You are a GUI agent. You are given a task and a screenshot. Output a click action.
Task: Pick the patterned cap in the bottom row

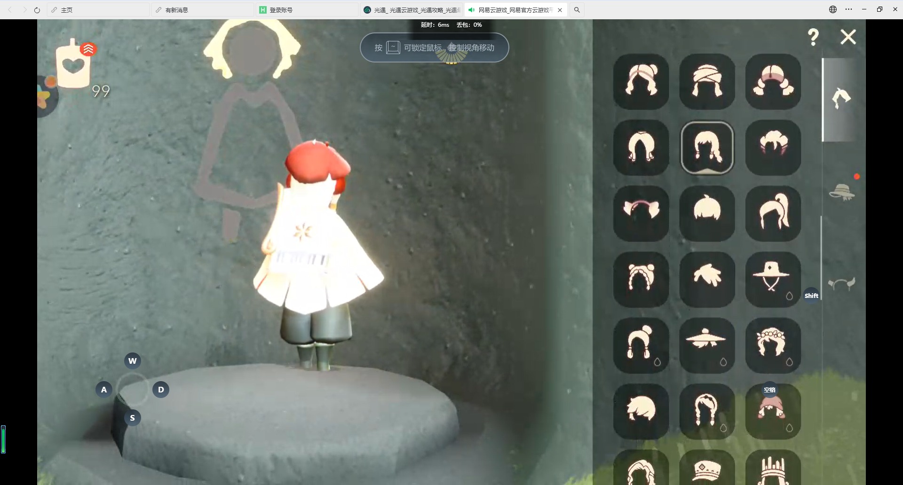707,468
